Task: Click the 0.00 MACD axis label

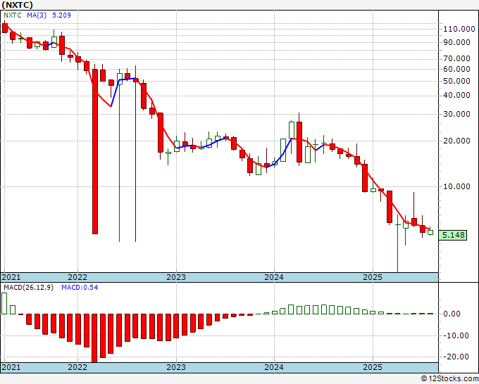Action: [x=452, y=314]
